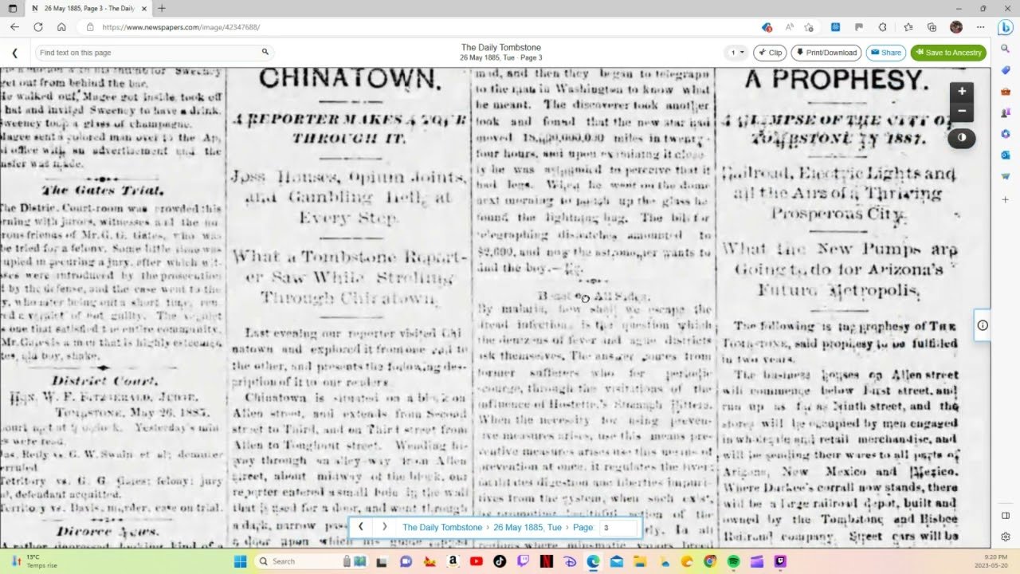The width and height of the screenshot is (1020, 574).
Task: Click the Share button
Action: pos(885,53)
